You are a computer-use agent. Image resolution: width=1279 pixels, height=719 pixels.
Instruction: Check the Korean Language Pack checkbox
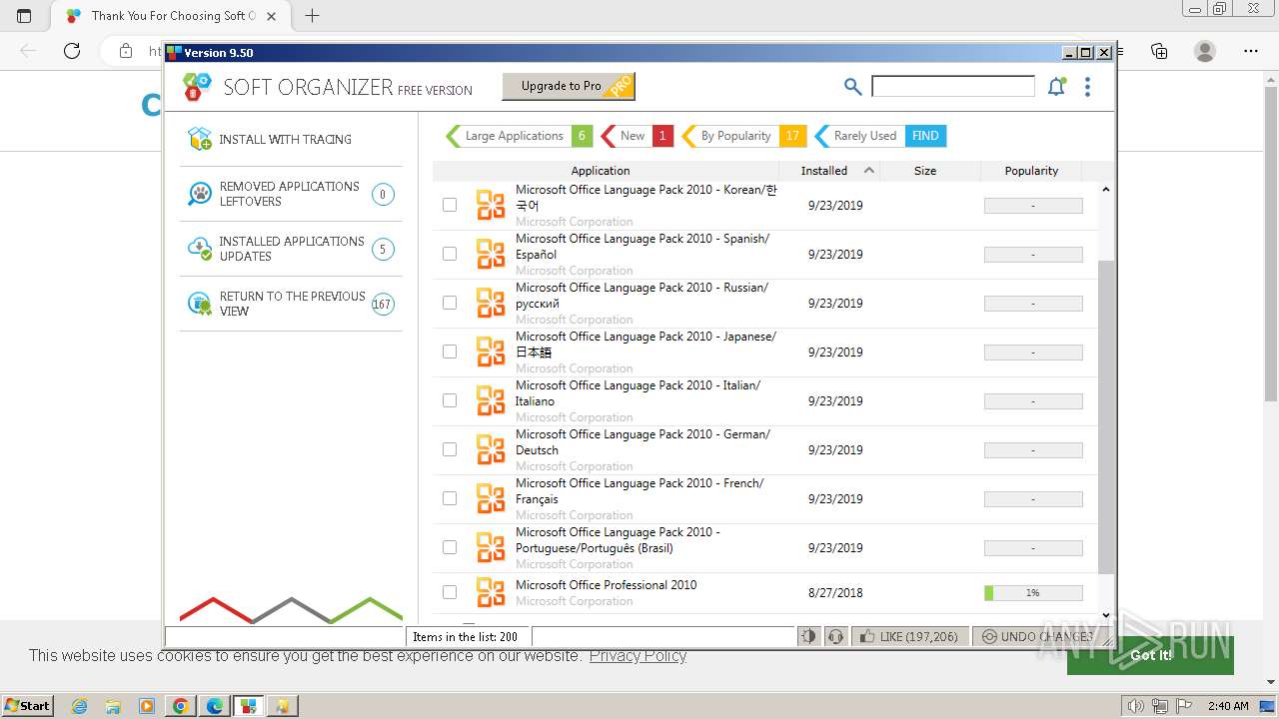pos(450,205)
